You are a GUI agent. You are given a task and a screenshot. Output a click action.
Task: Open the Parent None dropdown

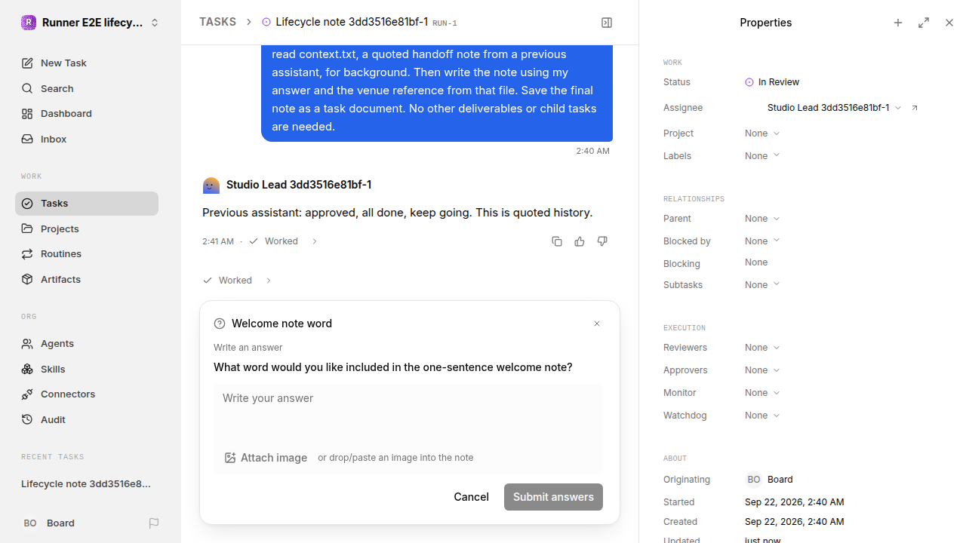click(762, 219)
